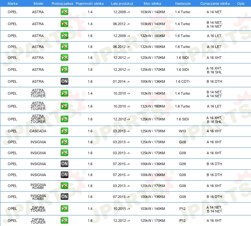
Task: Select B 16 DTH in the Astra row
Action: pos(214,81)
